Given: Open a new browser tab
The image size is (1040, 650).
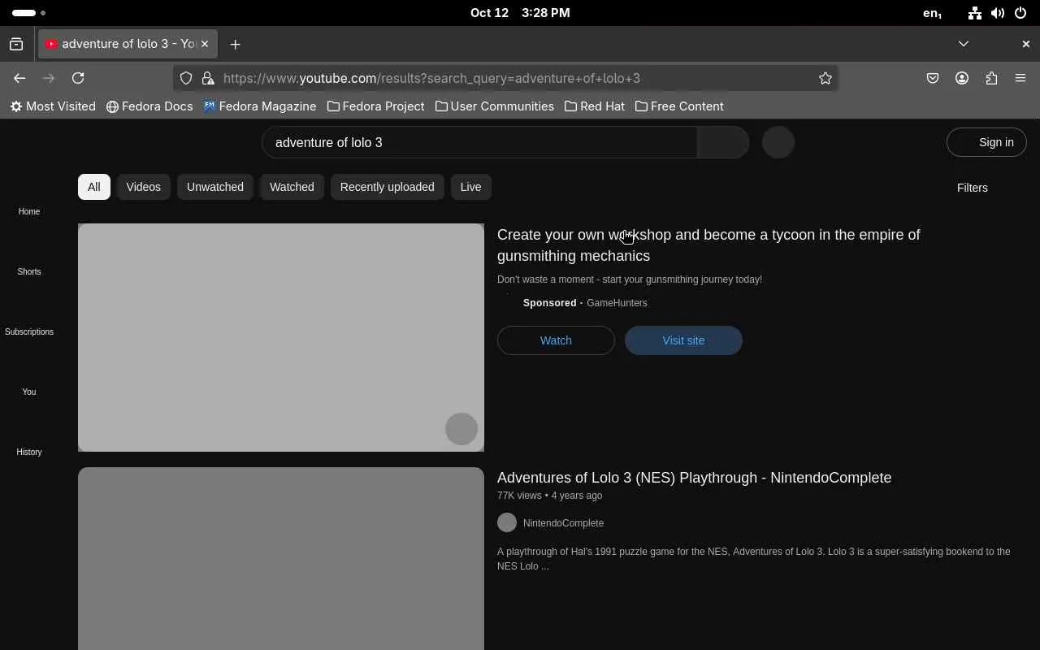Looking at the screenshot, I should coord(235,44).
